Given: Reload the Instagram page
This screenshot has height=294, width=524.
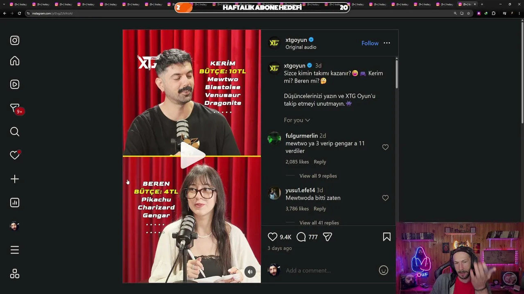Looking at the screenshot, I should pos(19,13).
